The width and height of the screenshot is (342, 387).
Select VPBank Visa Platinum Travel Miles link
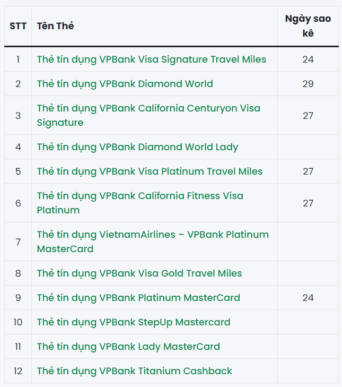pyautogui.click(x=150, y=171)
